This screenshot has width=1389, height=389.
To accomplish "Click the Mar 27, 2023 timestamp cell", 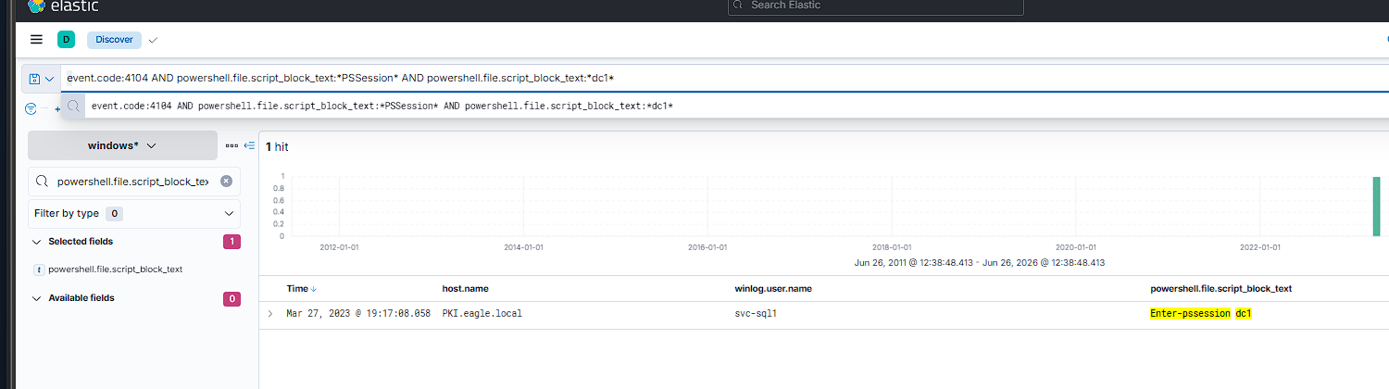I will click(358, 314).
